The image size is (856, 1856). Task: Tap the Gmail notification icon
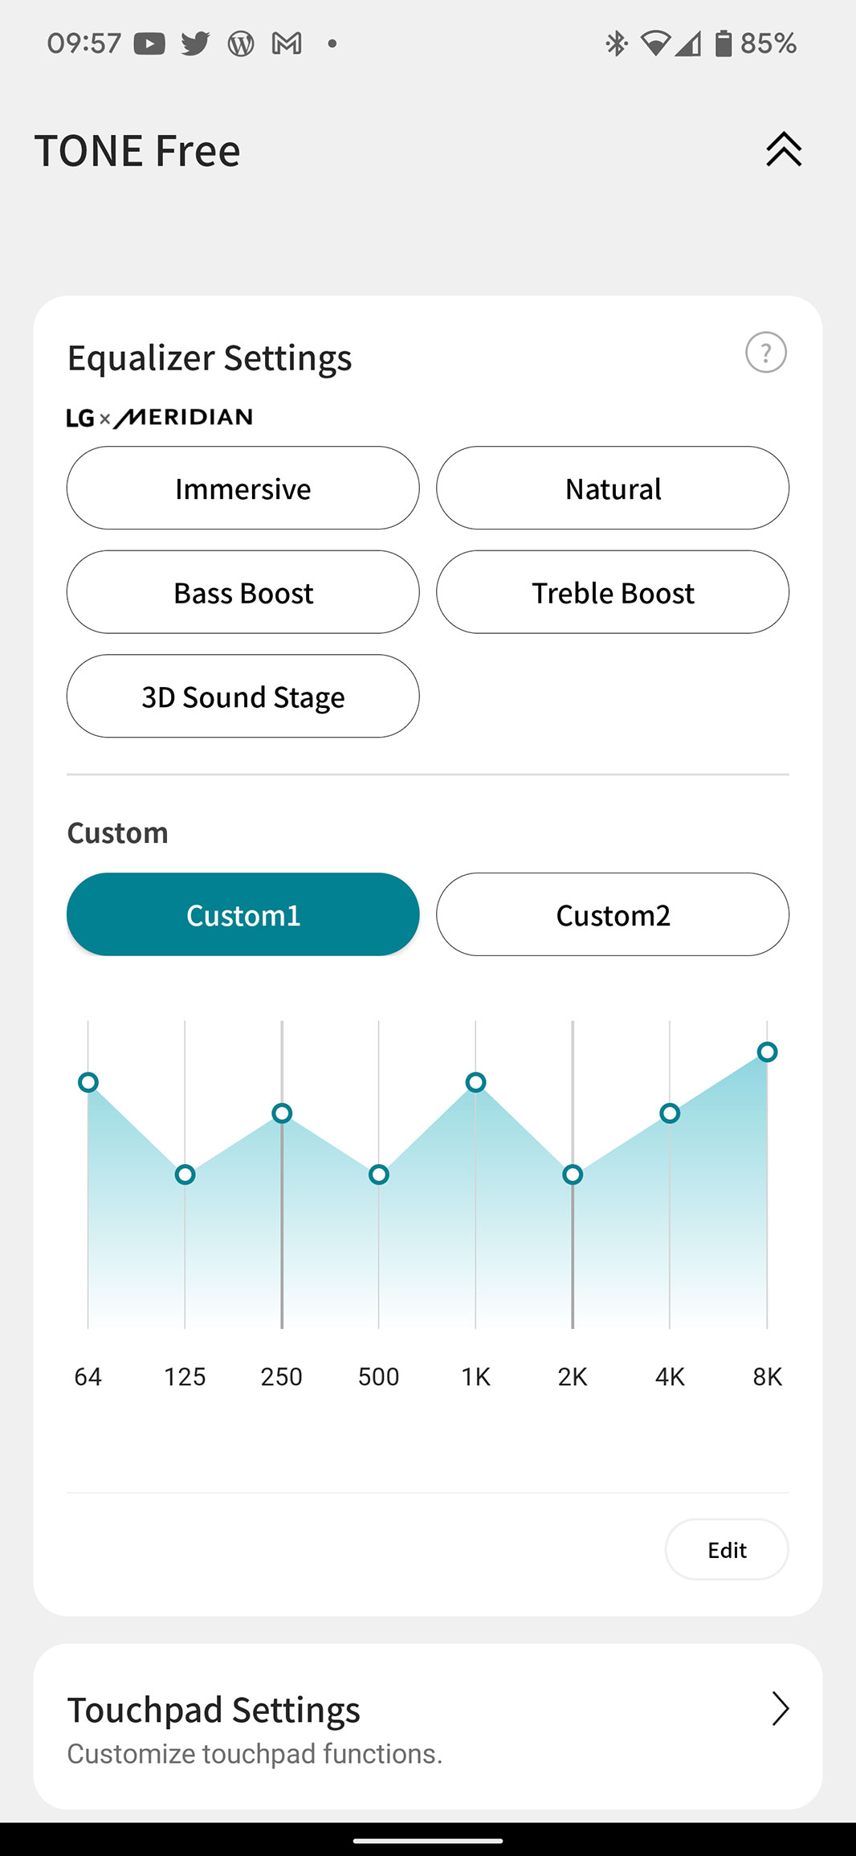coord(287,43)
